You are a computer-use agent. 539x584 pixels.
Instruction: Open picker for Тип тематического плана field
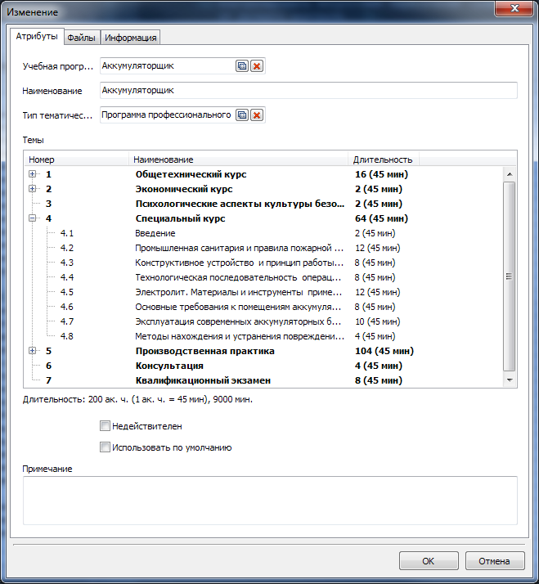click(x=242, y=115)
